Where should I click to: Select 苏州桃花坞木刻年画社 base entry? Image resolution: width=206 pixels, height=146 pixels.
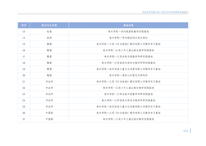coord(128,38)
